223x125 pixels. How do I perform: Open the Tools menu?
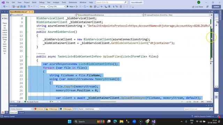(x=64, y=2)
